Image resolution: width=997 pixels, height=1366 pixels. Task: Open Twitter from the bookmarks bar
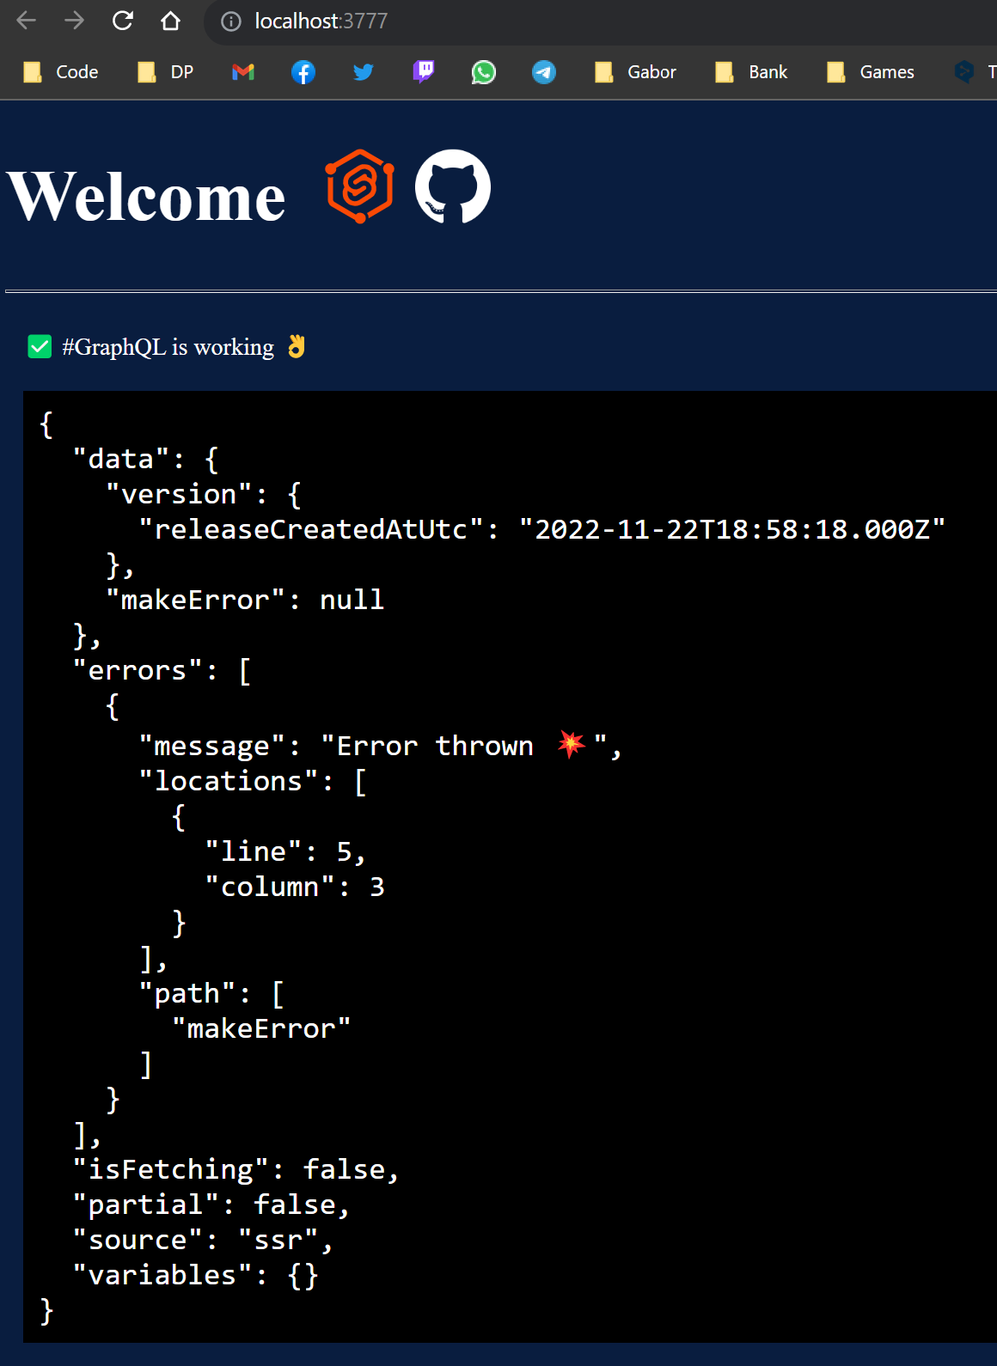tap(363, 72)
